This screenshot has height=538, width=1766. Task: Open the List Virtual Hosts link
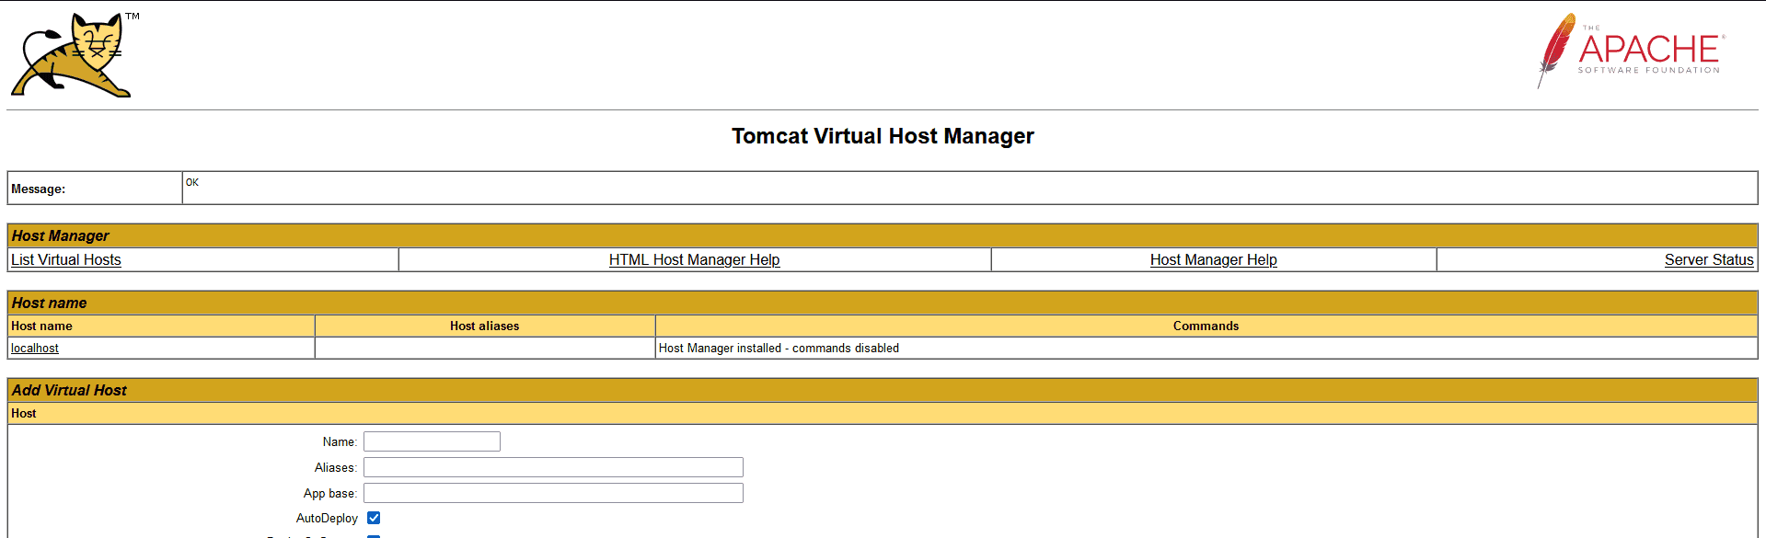(x=66, y=259)
